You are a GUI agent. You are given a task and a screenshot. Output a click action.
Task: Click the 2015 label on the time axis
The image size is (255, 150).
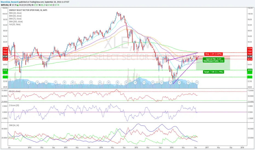tap(136, 148)
